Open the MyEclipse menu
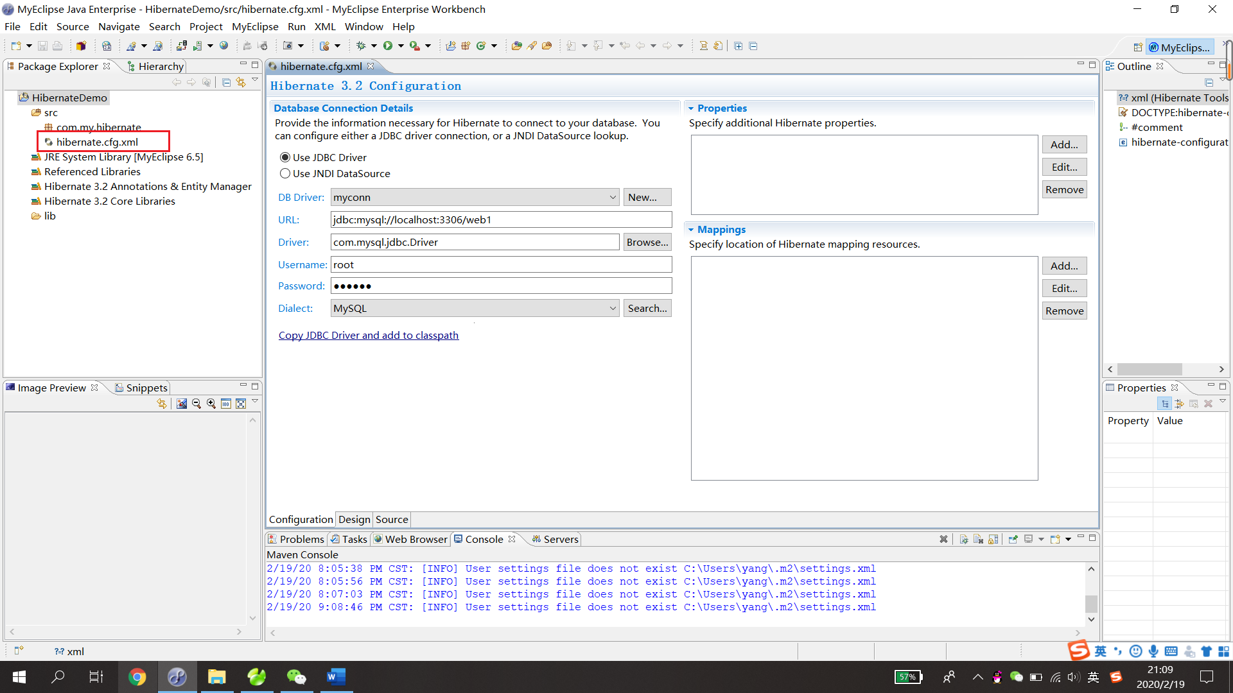 click(255, 26)
